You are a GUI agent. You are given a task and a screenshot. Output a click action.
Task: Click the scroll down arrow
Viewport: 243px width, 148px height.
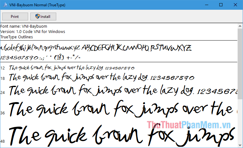pyautogui.click(x=240, y=145)
